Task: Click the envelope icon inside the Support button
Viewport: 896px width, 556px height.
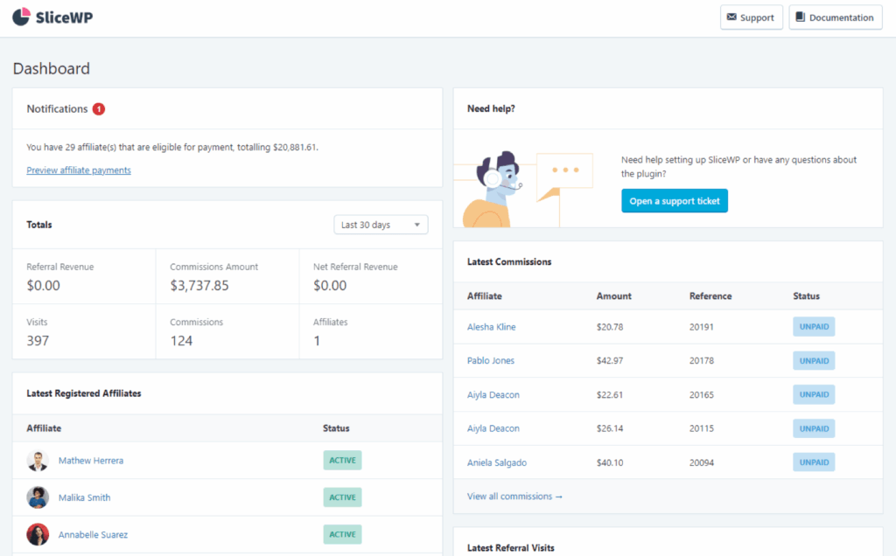Action: 733,17
